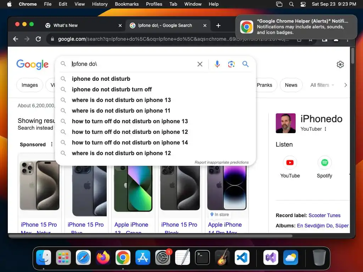363x272 pixels.
Task: Go forward in browser history
Action: (27, 39)
